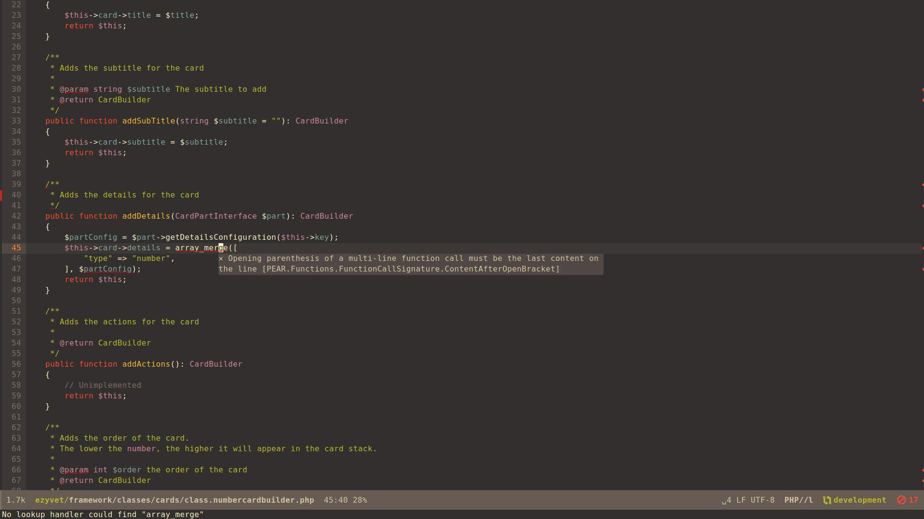Click the red current-line marker beside line 40
The width and height of the screenshot is (924, 519).
pos(2,195)
